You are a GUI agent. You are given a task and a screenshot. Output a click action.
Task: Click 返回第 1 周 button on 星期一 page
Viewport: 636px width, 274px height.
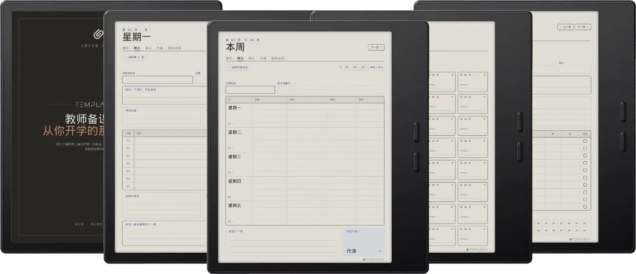(134, 57)
